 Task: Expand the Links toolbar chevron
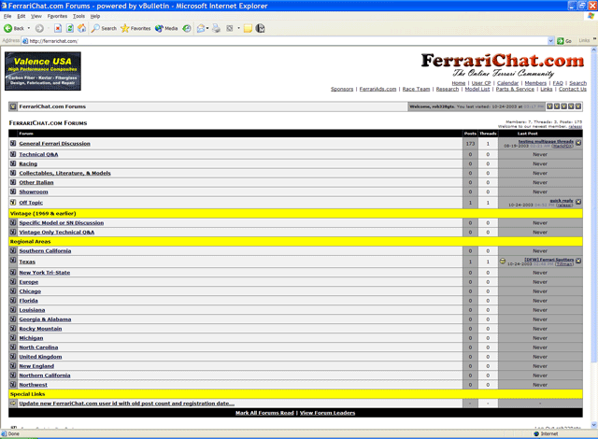(x=594, y=39)
